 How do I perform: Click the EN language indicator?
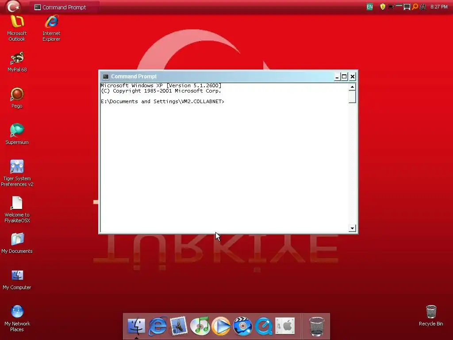point(369,7)
